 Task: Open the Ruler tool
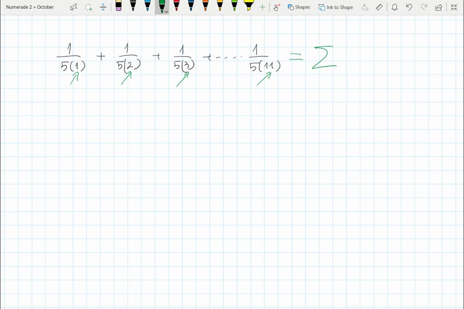click(x=379, y=7)
